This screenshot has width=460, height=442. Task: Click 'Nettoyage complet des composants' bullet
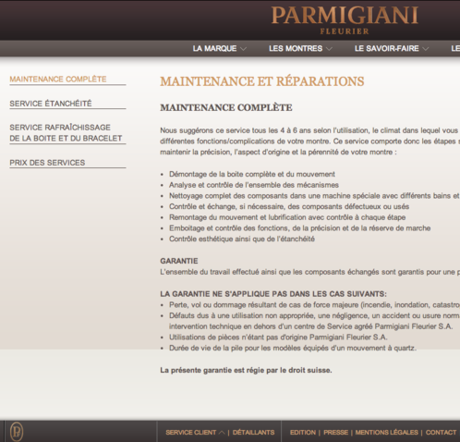[x=314, y=196]
